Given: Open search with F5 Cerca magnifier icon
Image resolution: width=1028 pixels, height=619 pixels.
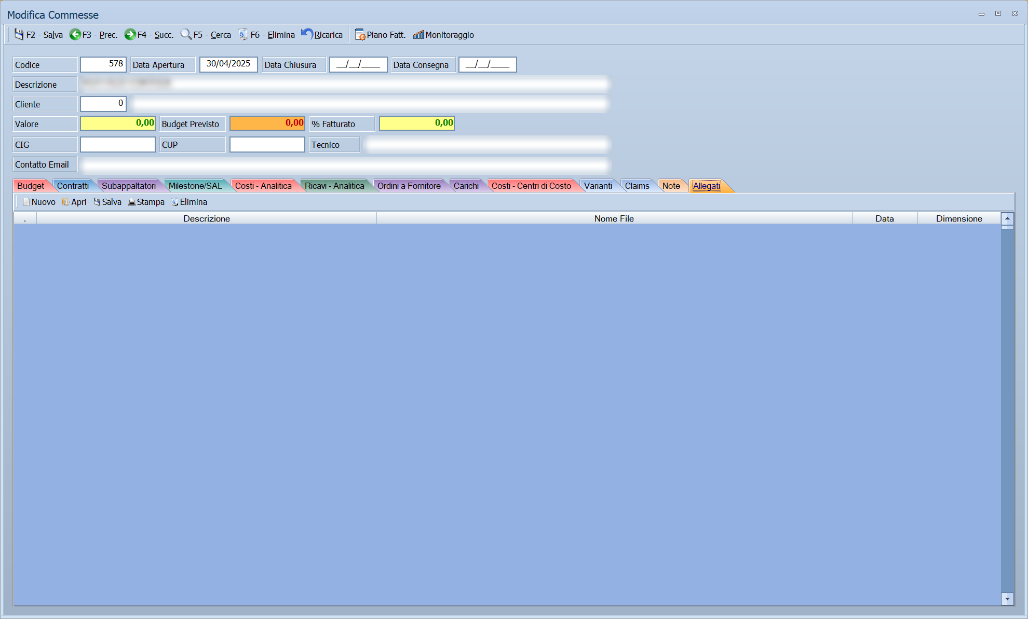Looking at the screenshot, I should click(x=186, y=34).
